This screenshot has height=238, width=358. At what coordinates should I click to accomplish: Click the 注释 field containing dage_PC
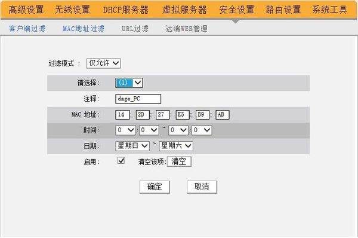pos(138,99)
